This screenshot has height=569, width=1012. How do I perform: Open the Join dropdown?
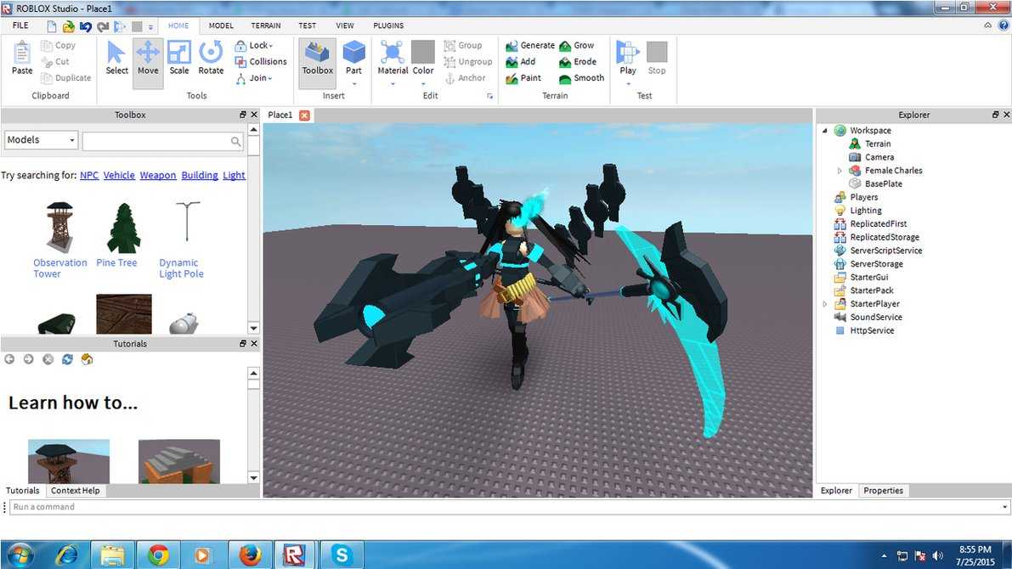tap(254, 78)
